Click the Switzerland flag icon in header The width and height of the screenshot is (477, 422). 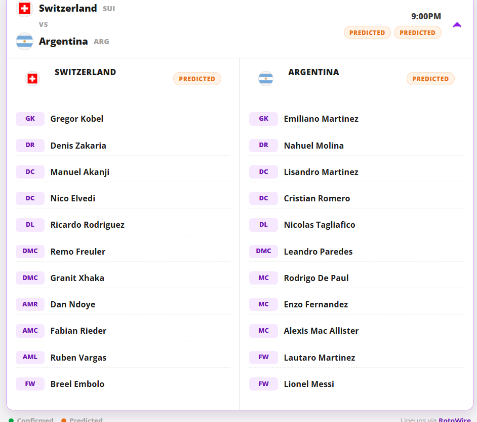pyautogui.click(x=24, y=8)
